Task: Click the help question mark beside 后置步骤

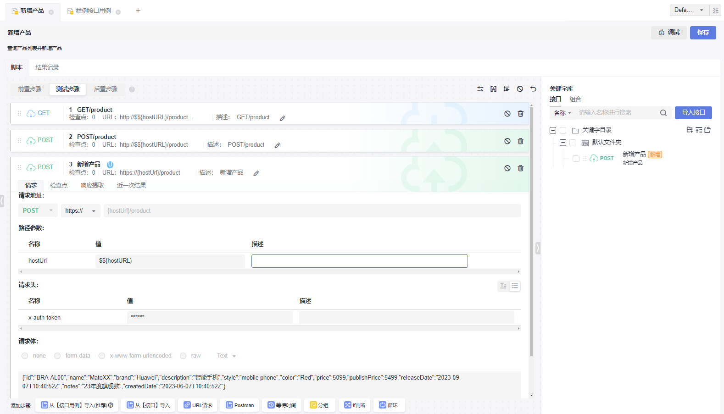Action: (132, 89)
